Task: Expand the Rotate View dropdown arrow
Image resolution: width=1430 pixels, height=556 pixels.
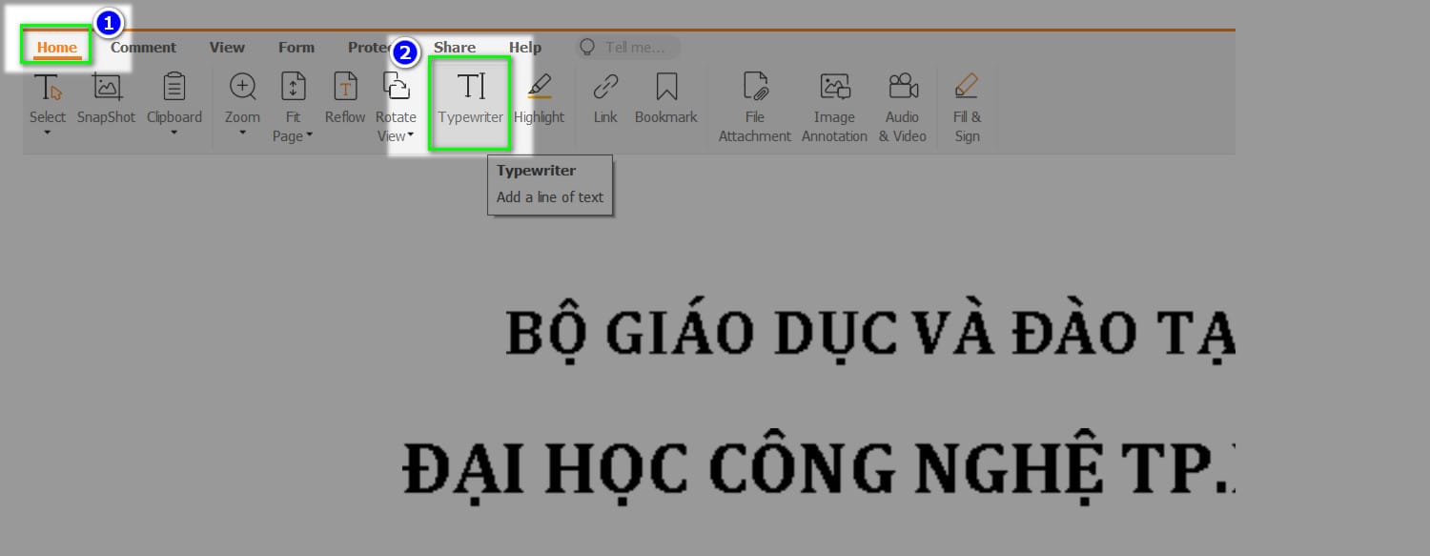Action: tap(411, 136)
